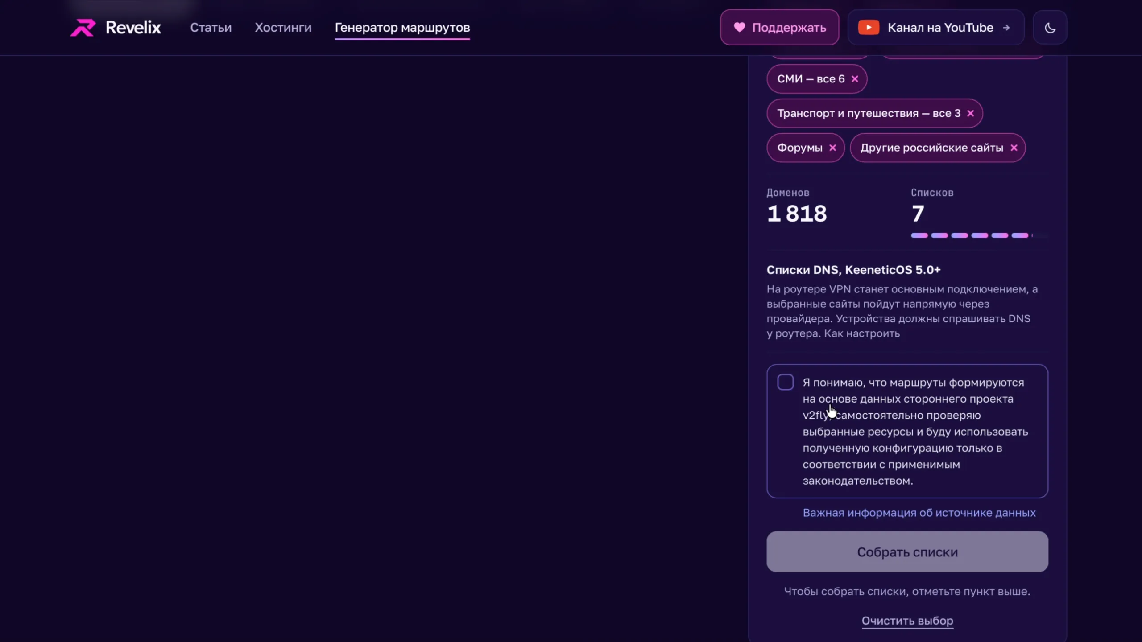Click the Транспорт и путешествия chip label
The image size is (1142, 642).
click(x=869, y=113)
